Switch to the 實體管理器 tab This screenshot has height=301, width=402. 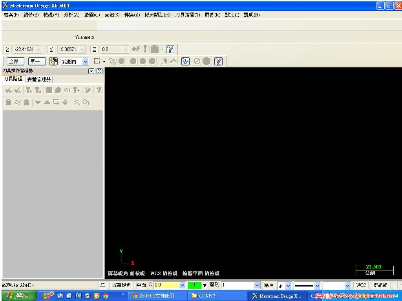pos(39,79)
